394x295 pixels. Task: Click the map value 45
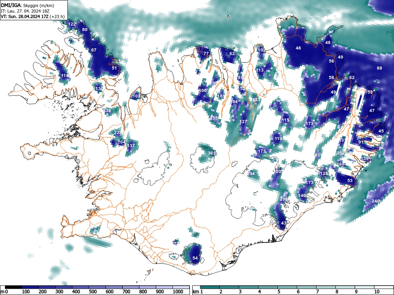[381, 131]
